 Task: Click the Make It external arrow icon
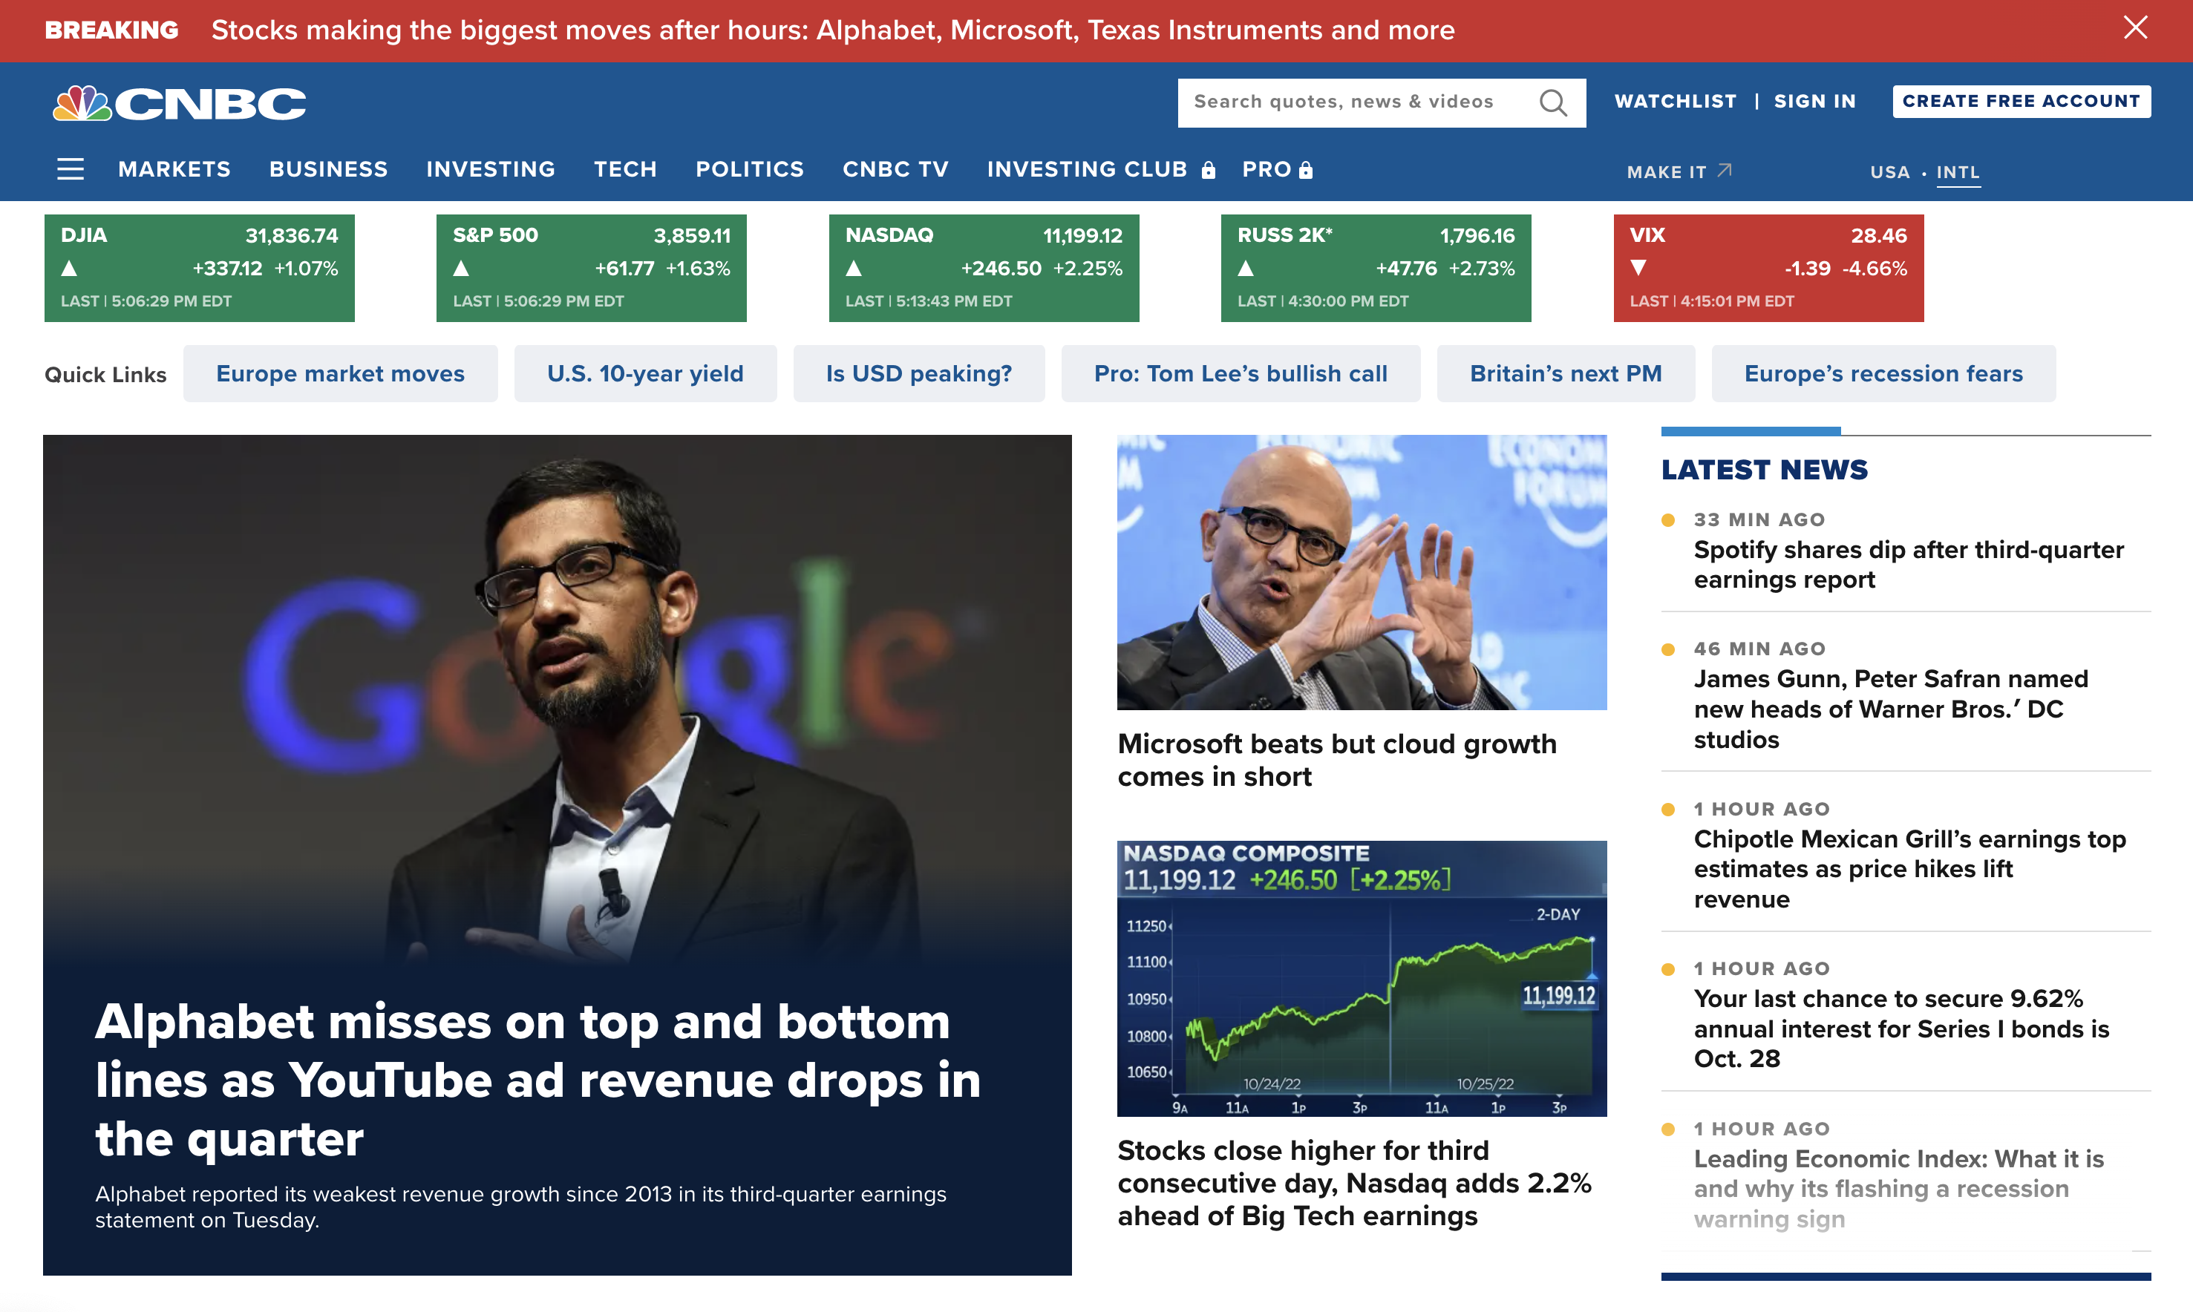coord(1725,170)
